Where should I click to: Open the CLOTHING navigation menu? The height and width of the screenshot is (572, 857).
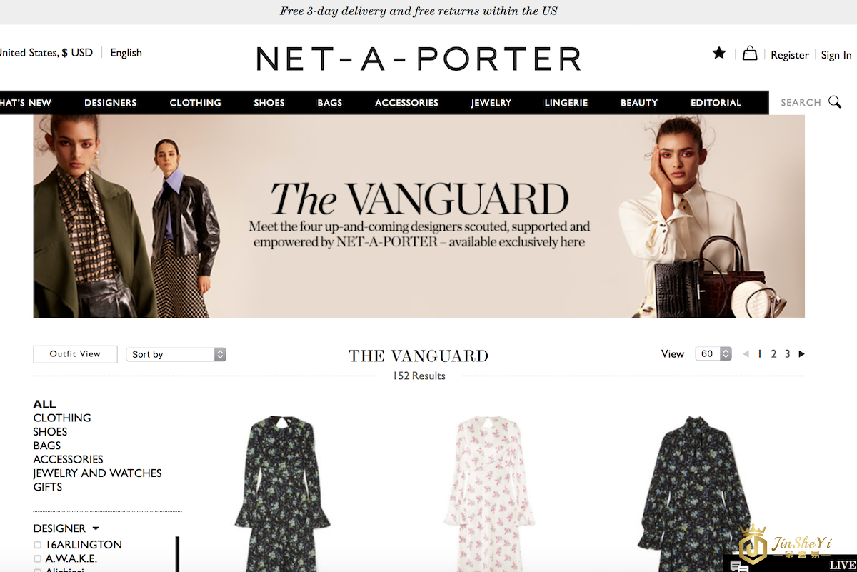[195, 103]
